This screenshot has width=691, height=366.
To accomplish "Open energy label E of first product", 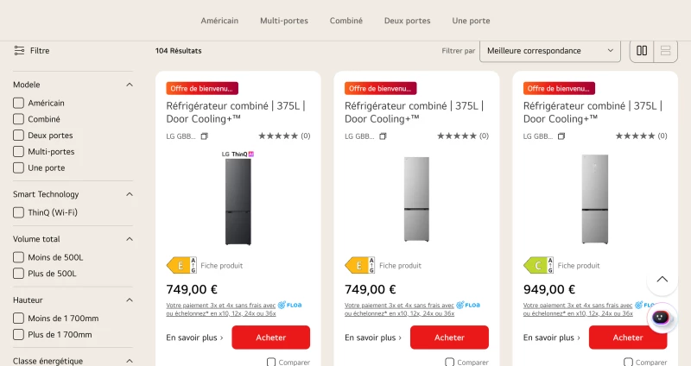I will [181, 266].
